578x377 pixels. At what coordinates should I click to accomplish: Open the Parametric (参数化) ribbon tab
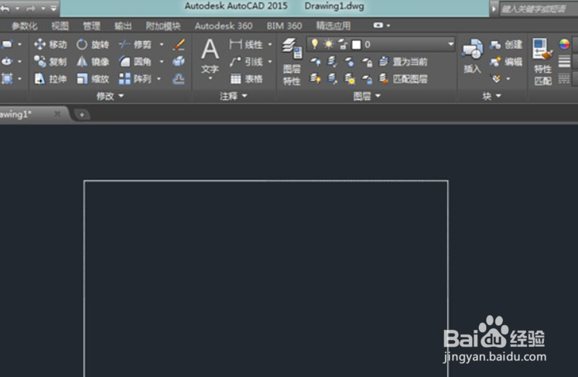click(x=24, y=26)
